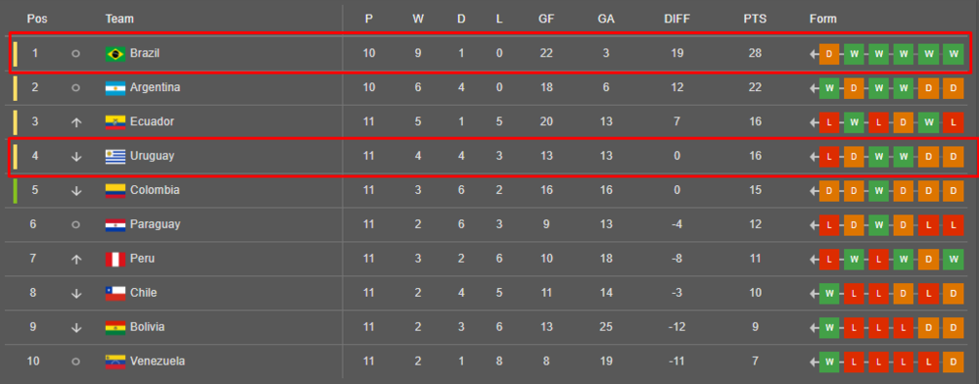Expand Paraguay's form history arrow
979x384 pixels.
(x=814, y=224)
